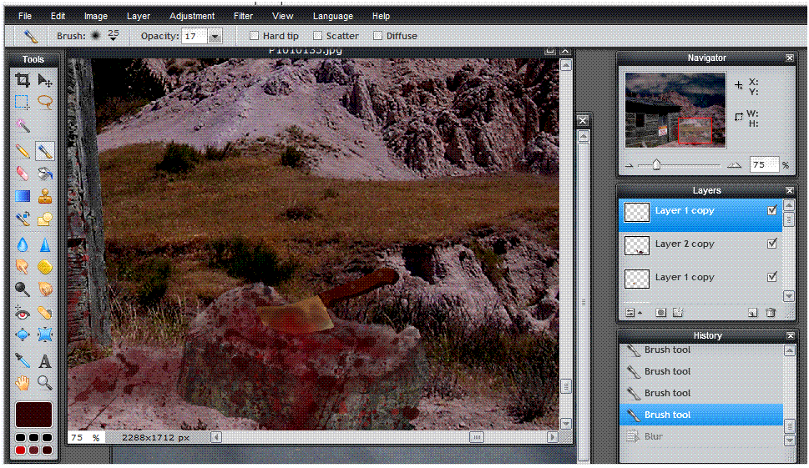
Task: Delete layer with trash icon
Action: pos(771,313)
